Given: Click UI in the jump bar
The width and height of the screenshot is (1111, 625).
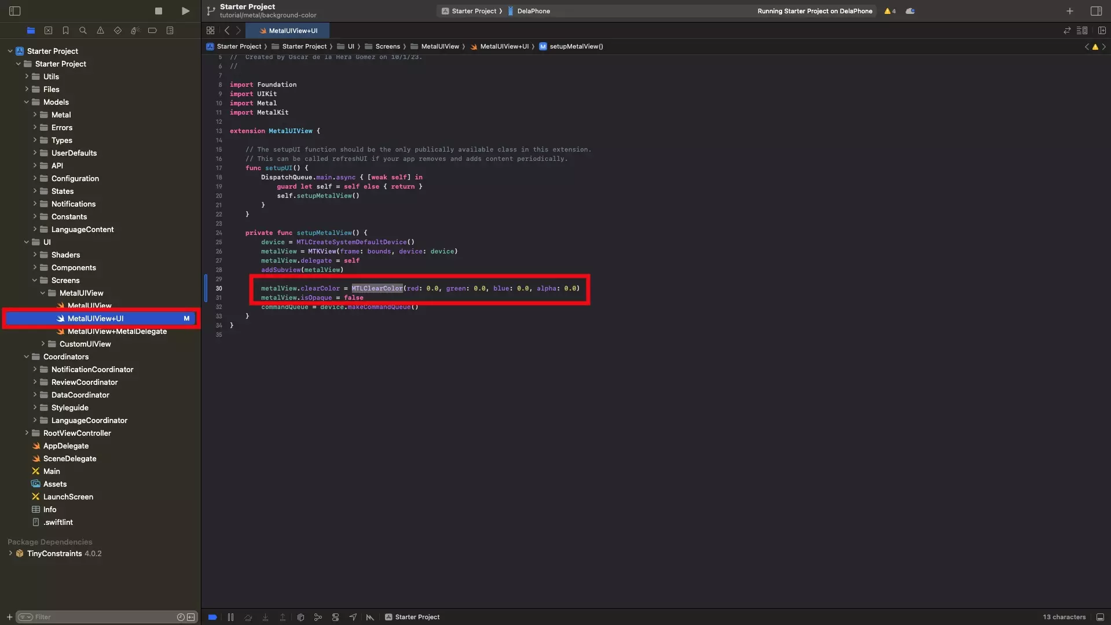Looking at the screenshot, I should [x=346, y=46].
